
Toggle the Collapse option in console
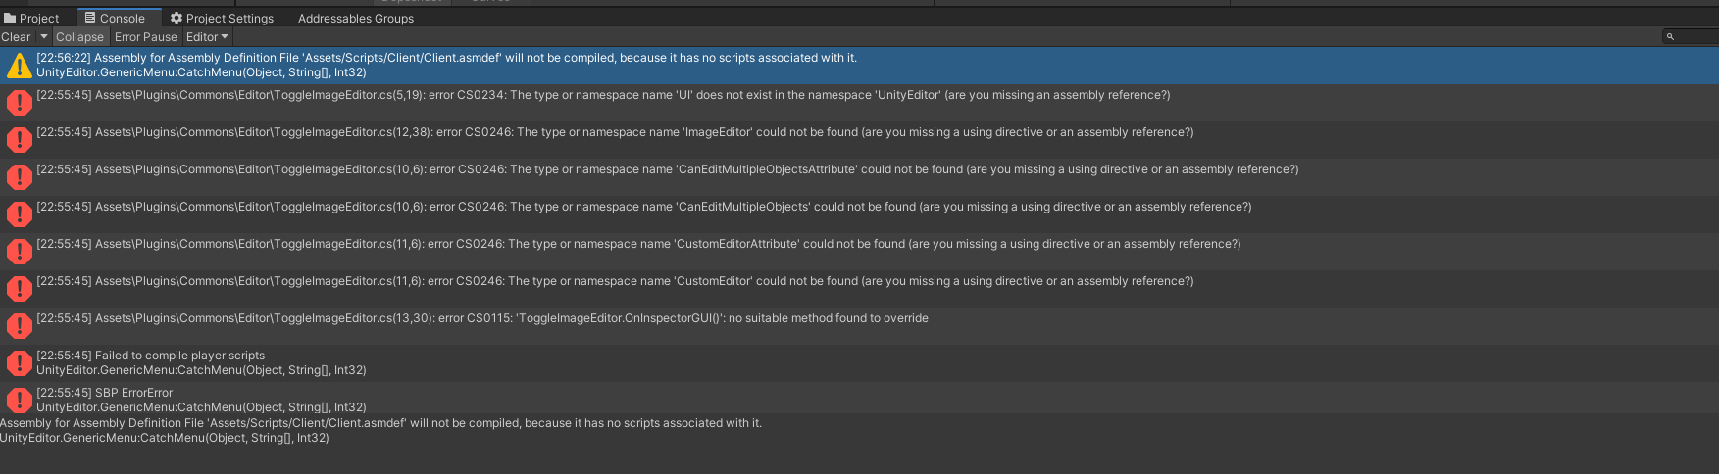point(79,37)
